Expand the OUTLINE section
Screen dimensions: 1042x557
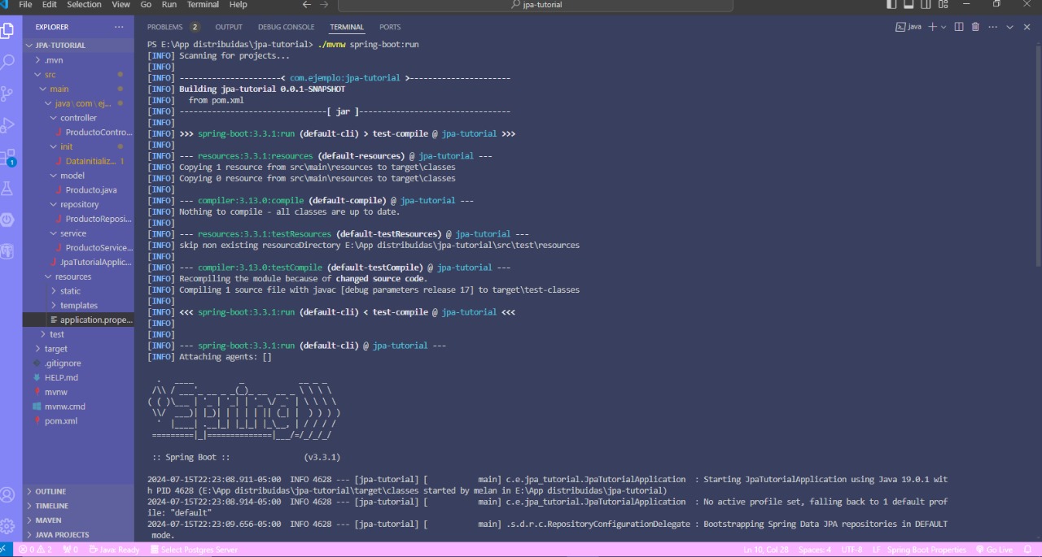(x=78, y=491)
